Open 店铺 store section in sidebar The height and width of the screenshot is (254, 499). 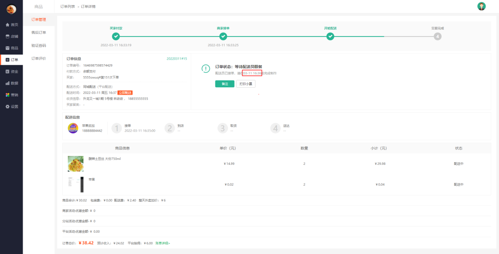12,36
